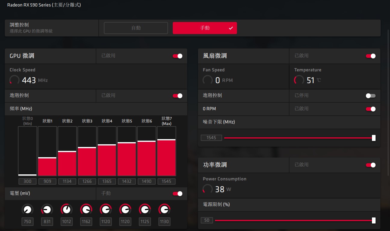The height and width of the screenshot is (231, 390).
Task: Click frequency field showing 1134
Action: click(x=67, y=181)
